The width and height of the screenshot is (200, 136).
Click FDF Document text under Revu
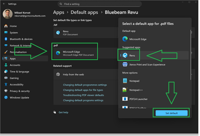pos(70,35)
